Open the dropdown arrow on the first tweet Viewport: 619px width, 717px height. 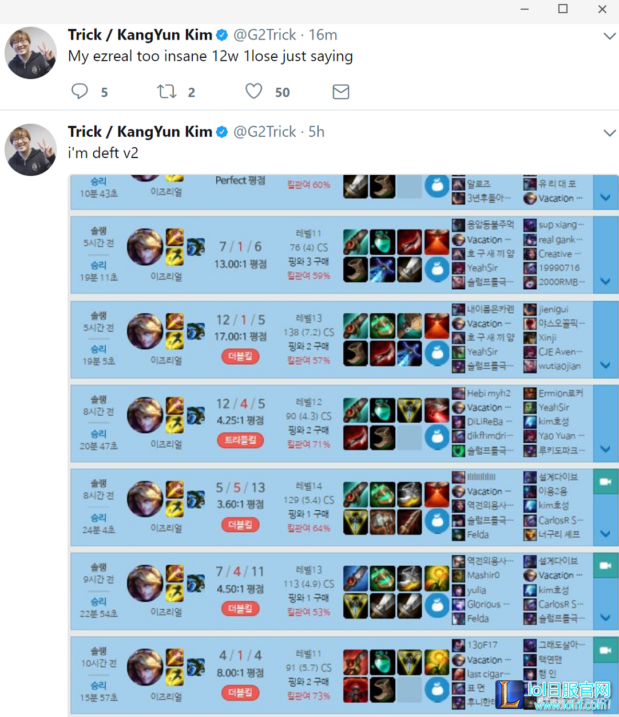tap(610, 36)
